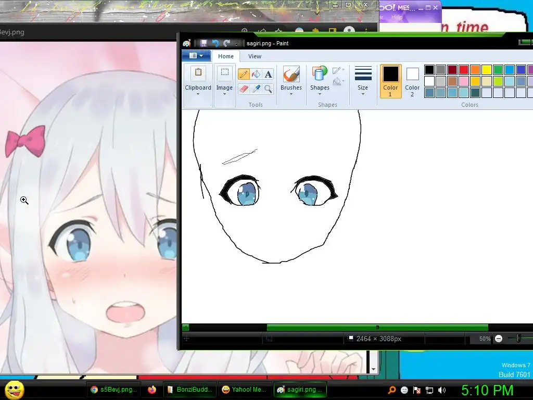
Task: Click the volume speaker tray icon
Action: pos(441,390)
